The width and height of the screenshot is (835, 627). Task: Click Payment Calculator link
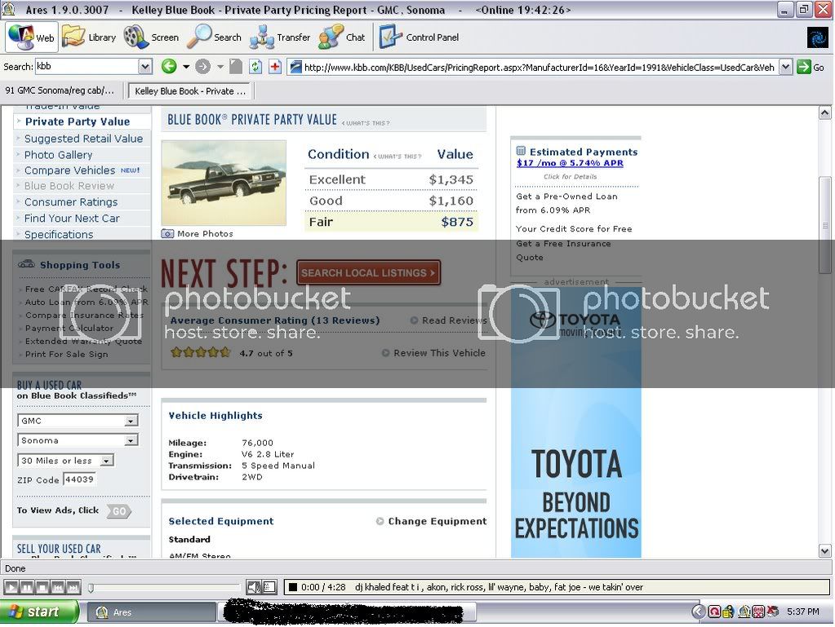[x=69, y=328]
